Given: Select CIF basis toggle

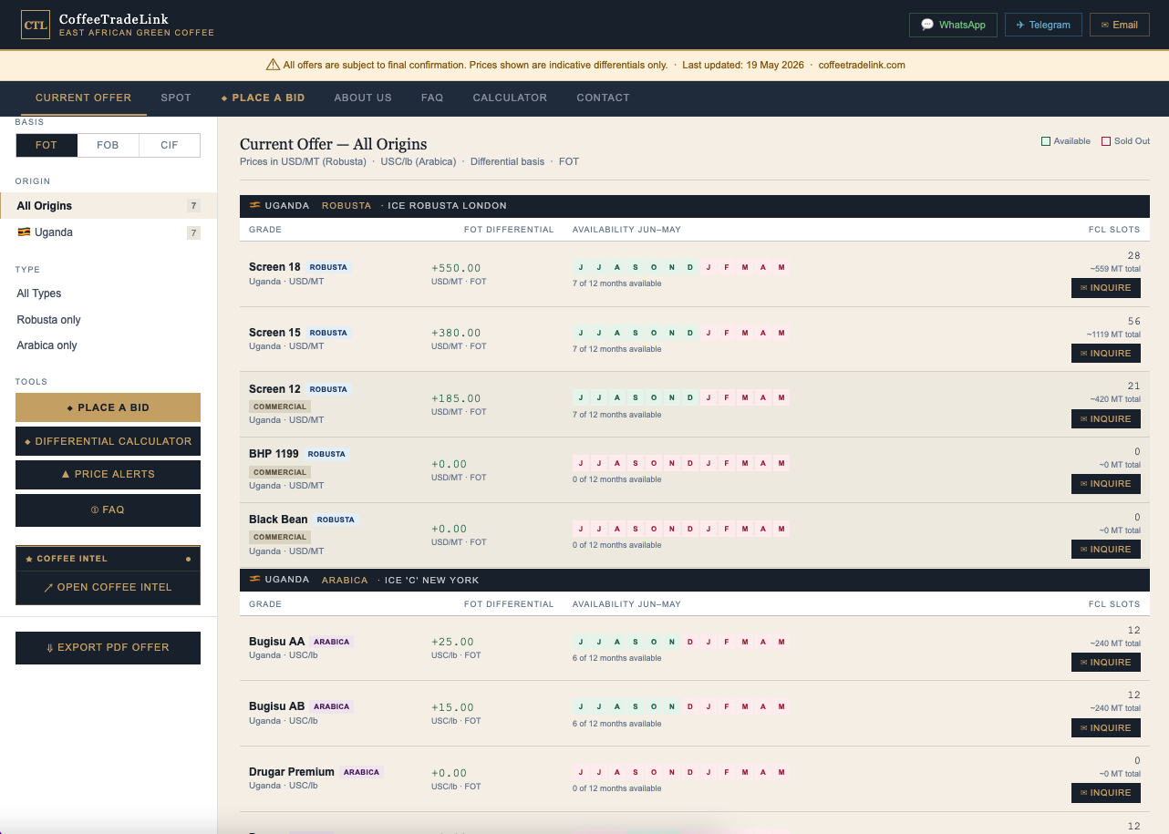Looking at the screenshot, I should click(170, 145).
